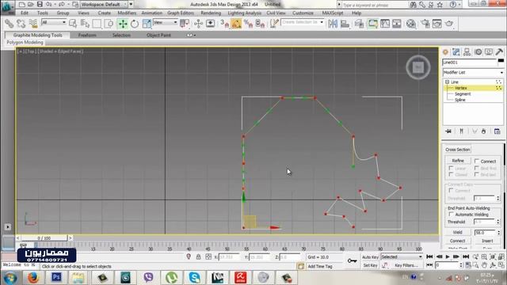This screenshot has height=285, width=507.
Task: Open the Display command panel tab
Action: click(489, 51)
